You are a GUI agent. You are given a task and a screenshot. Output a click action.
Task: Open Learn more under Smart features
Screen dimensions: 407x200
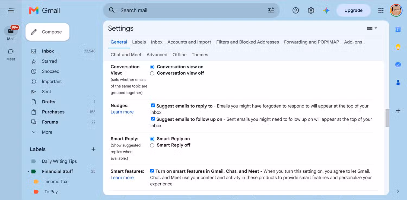[x=122, y=178]
